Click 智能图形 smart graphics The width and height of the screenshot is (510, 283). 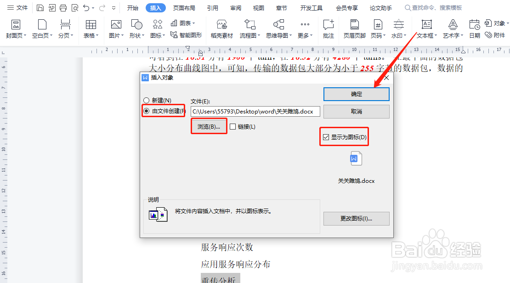pyautogui.click(x=187, y=35)
